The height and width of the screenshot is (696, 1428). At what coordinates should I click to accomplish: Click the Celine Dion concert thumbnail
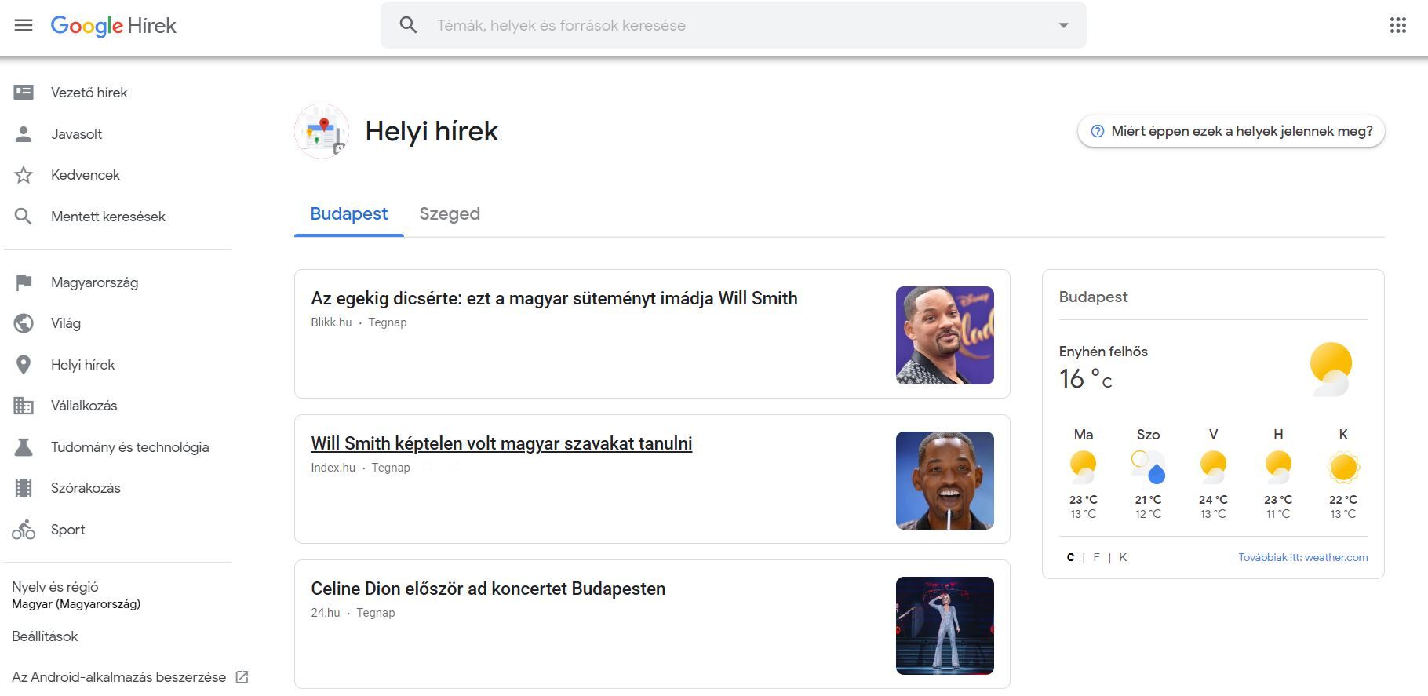(x=945, y=625)
